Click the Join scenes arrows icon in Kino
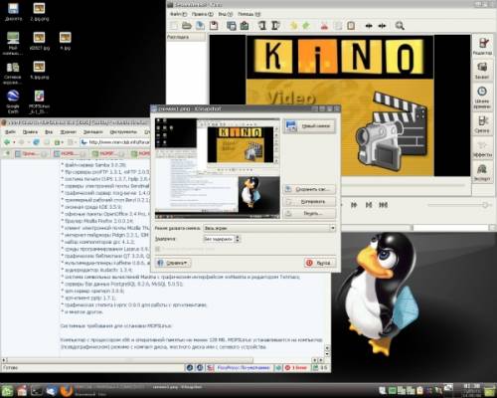Screen dimensions: 497x398 pos(382,26)
